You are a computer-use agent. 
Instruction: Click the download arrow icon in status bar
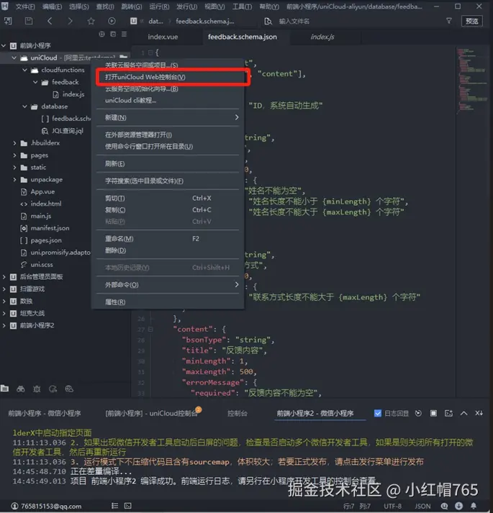coord(458,506)
